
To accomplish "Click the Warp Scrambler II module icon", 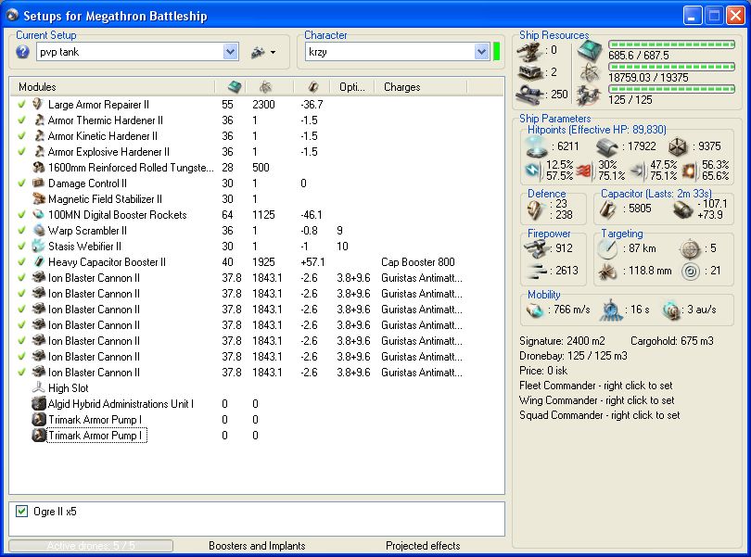I will [x=38, y=231].
